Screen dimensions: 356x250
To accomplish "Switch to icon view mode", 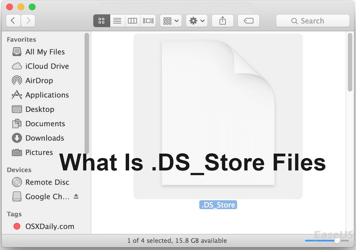I will (x=102, y=21).
